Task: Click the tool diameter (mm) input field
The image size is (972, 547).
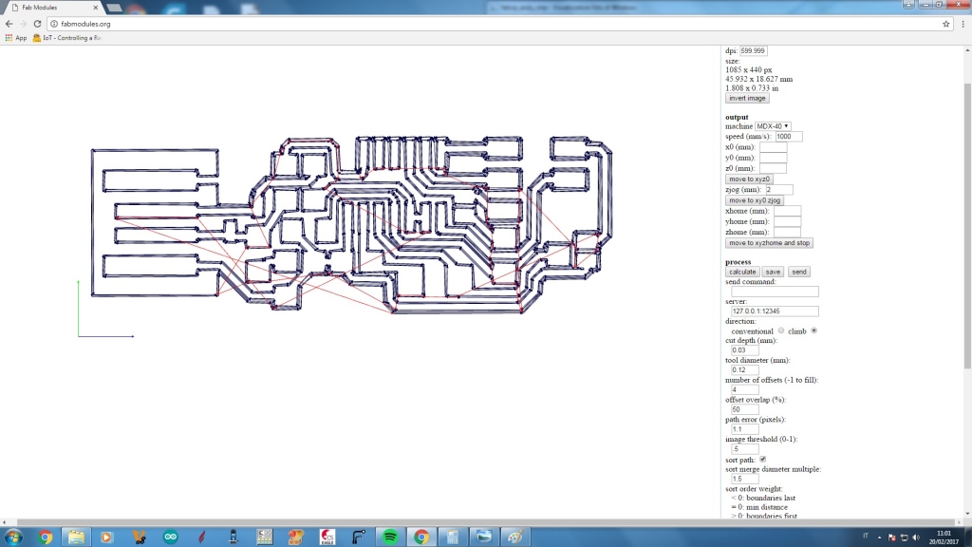Action: tap(744, 370)
